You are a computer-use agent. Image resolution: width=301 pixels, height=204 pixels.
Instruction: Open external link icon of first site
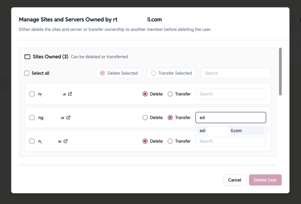coord(70,94)
